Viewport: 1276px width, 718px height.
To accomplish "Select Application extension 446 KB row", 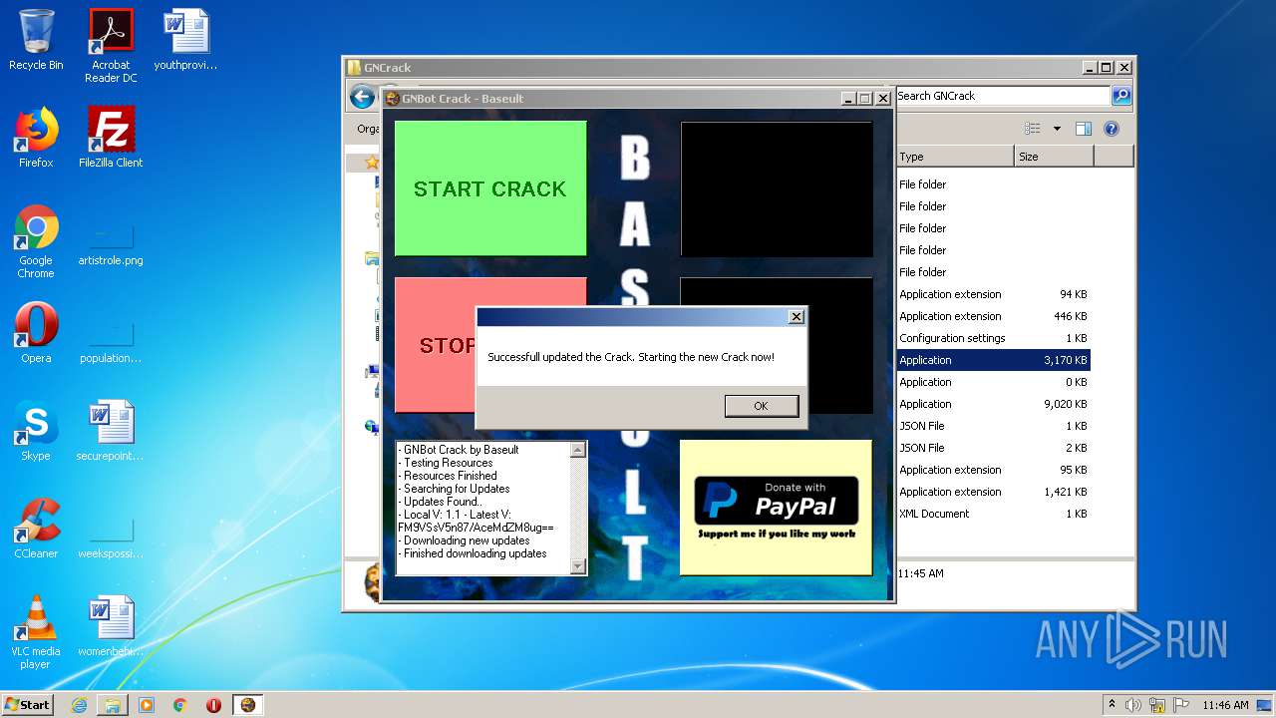I will click(x=993, y=316).
